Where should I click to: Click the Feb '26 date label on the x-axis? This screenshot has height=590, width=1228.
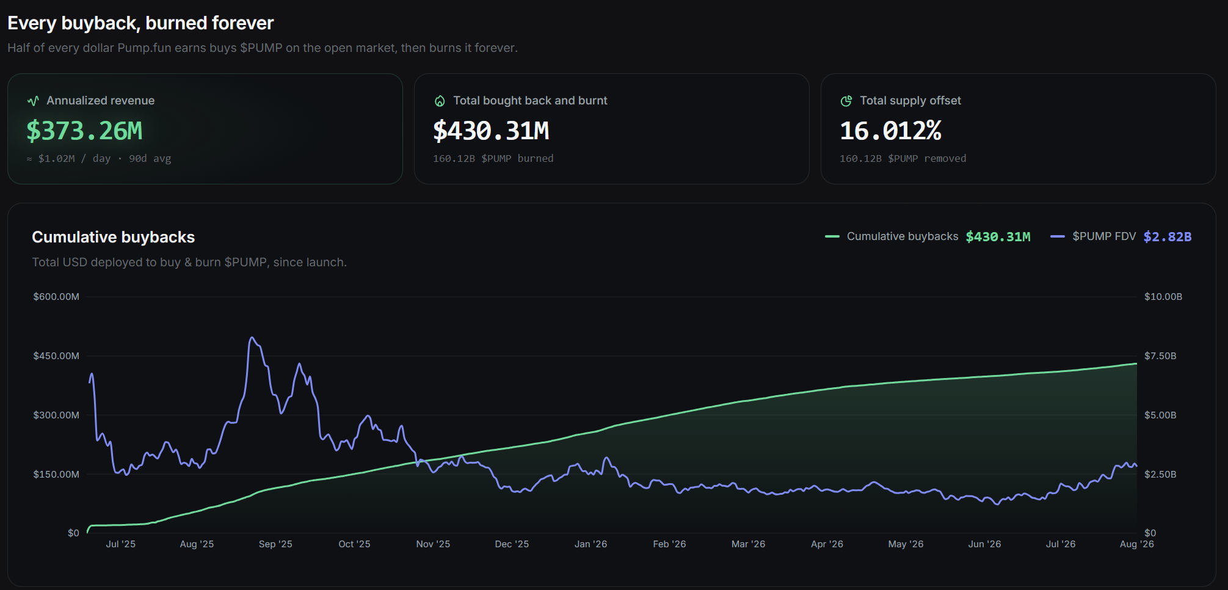(669, 544)
